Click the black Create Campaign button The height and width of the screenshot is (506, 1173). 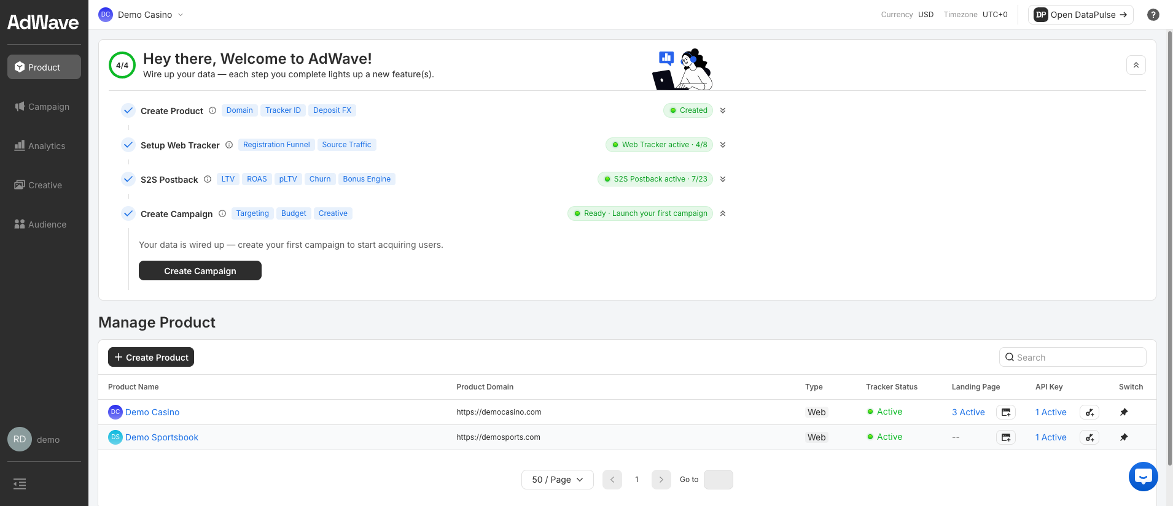pyautogui.click(x=200, y=270)
